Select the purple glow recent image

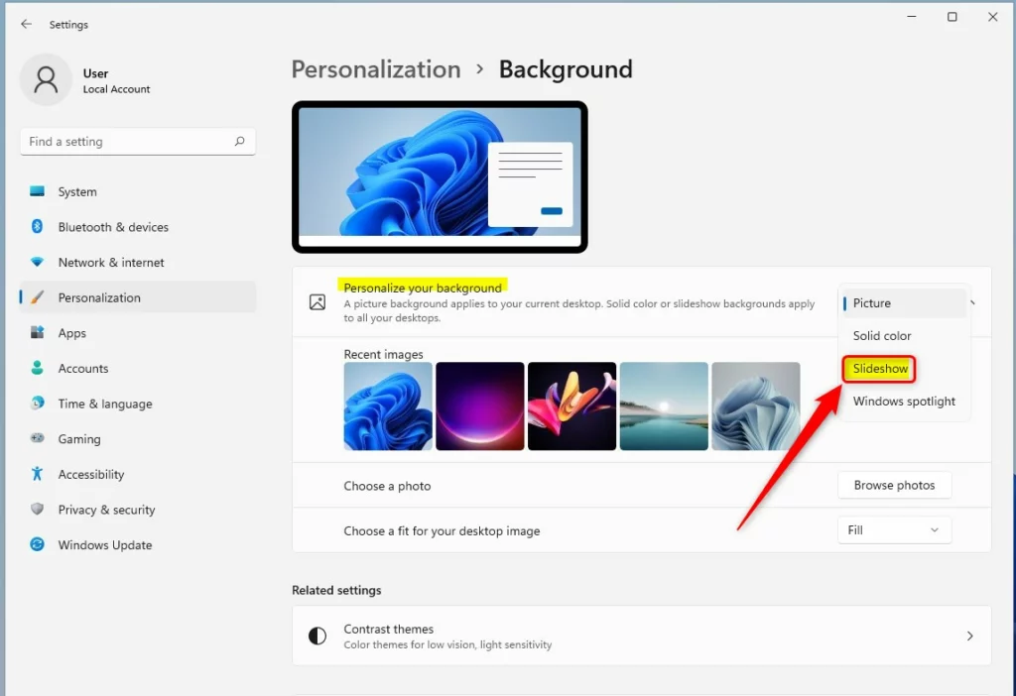pyautogui.click(x=479, y=406)
